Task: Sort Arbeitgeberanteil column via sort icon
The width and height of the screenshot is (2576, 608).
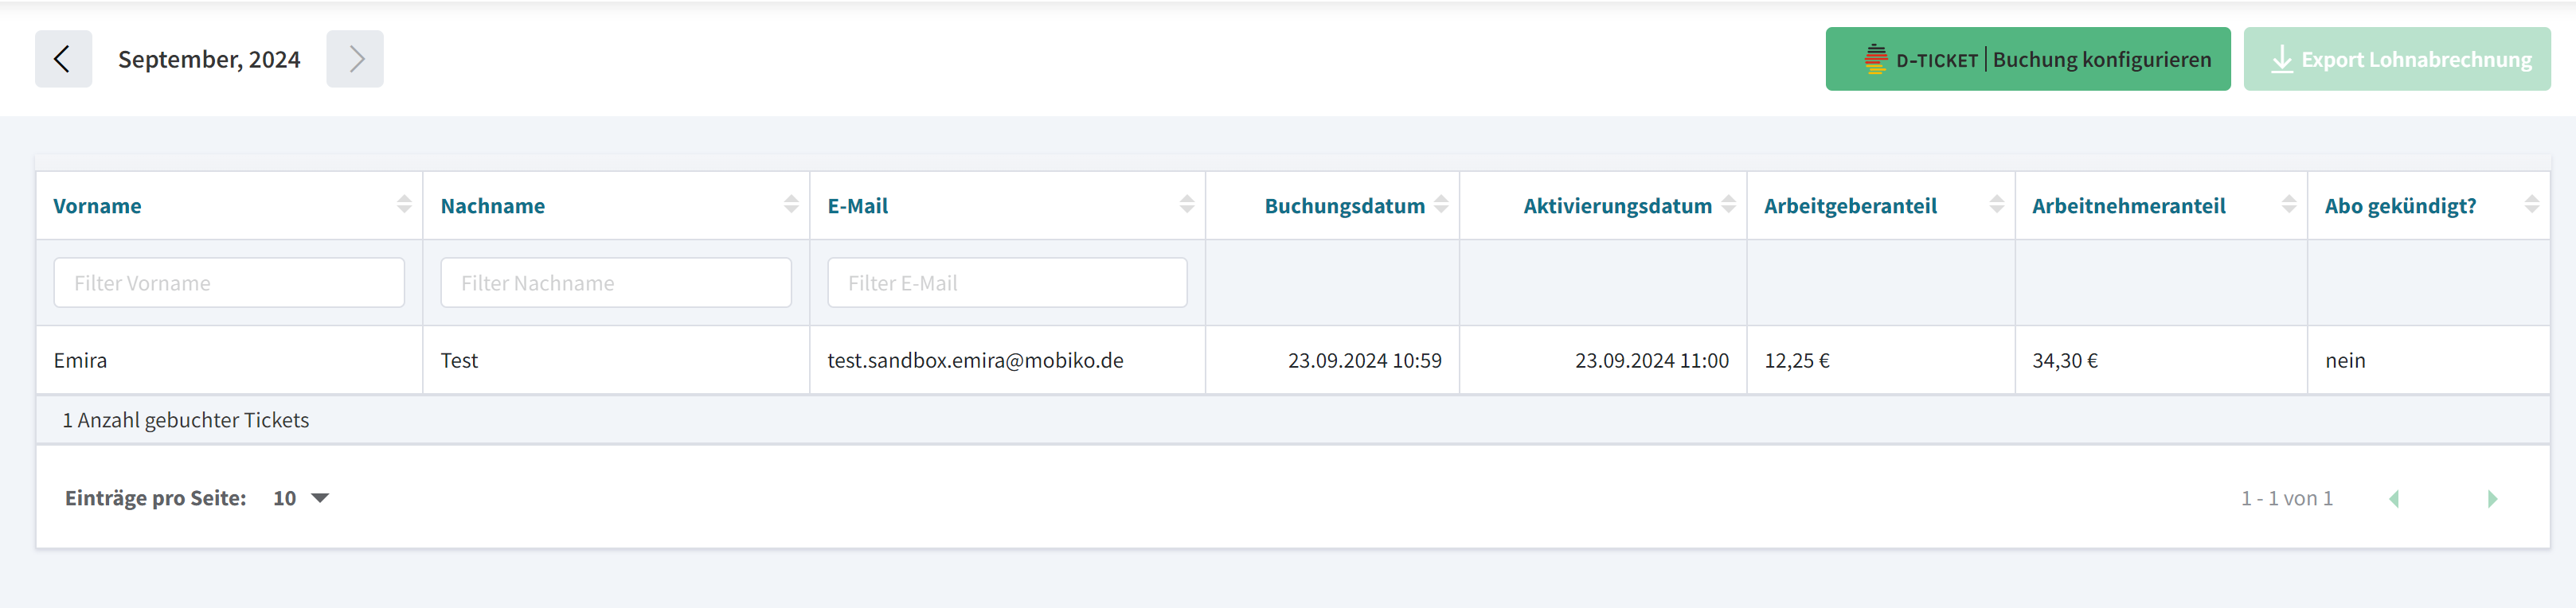Action: pos(1996,205)
